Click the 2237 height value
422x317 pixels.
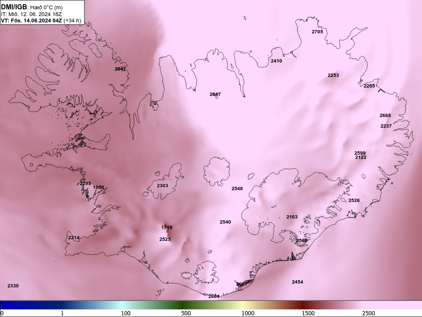coord(386,126)
